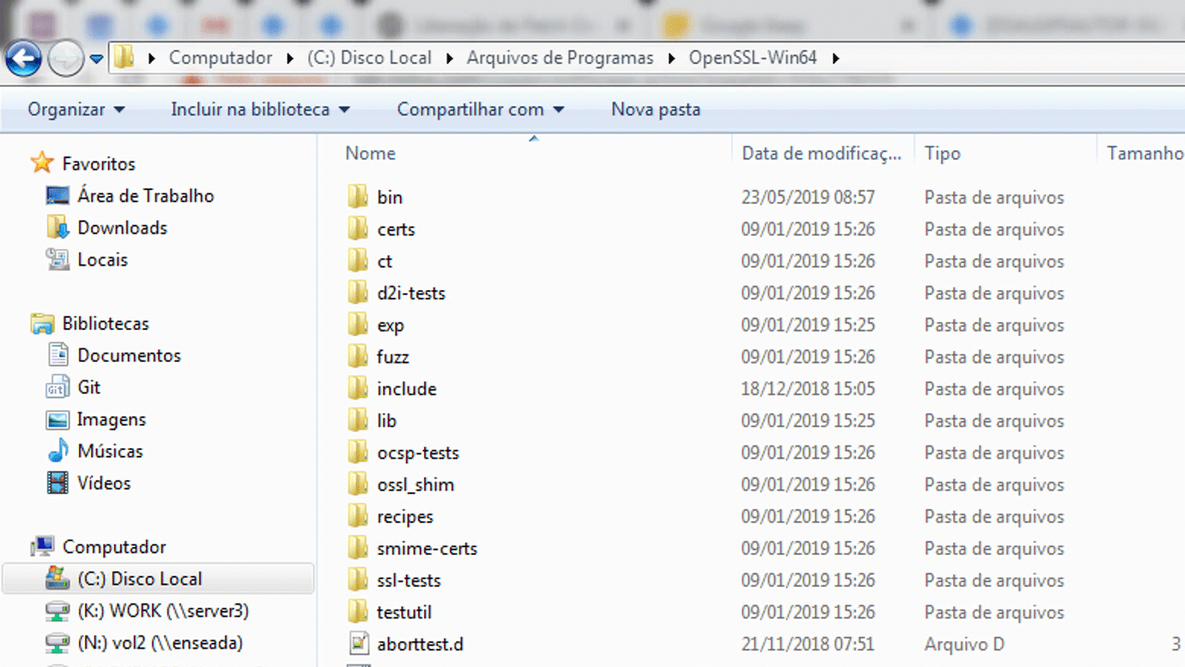The width and height of the screenshot is (1185, 667).
Task: Select the smime-certs folder name
Action: (x=427, y=548)
